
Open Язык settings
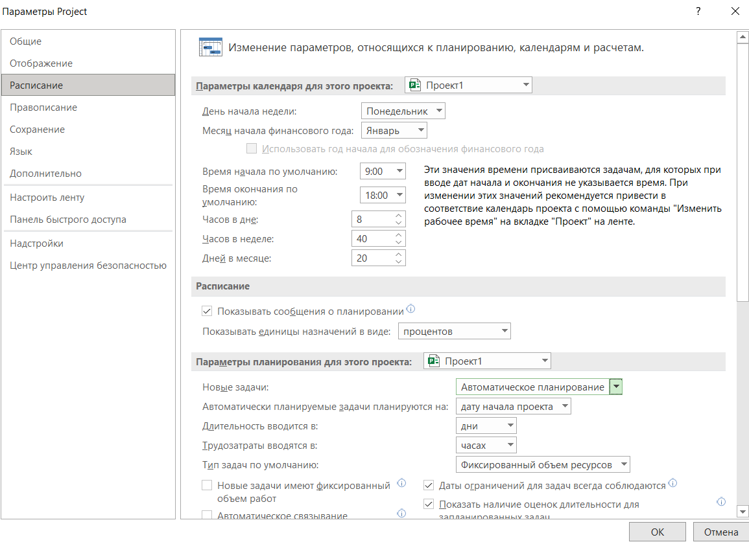click(x=88, y=152)
